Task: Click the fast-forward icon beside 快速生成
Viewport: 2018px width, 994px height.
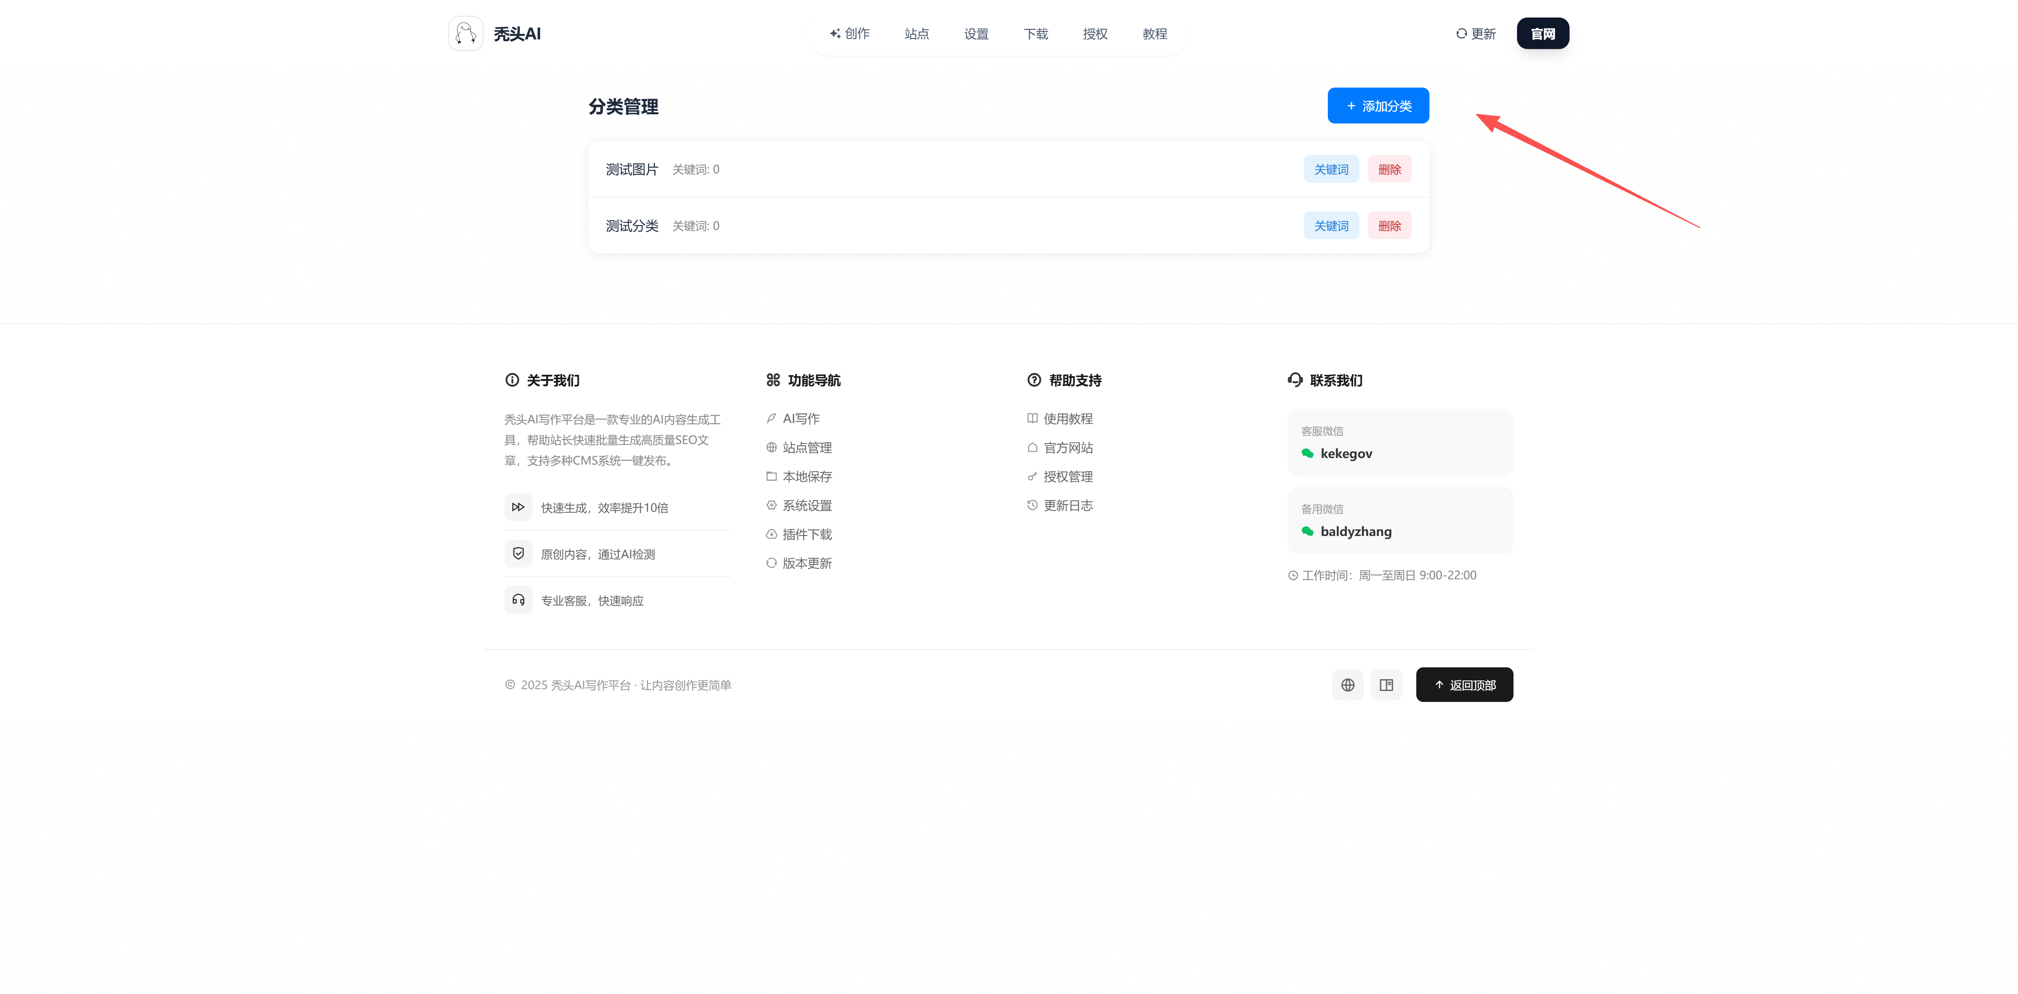Action: (518, 507)
